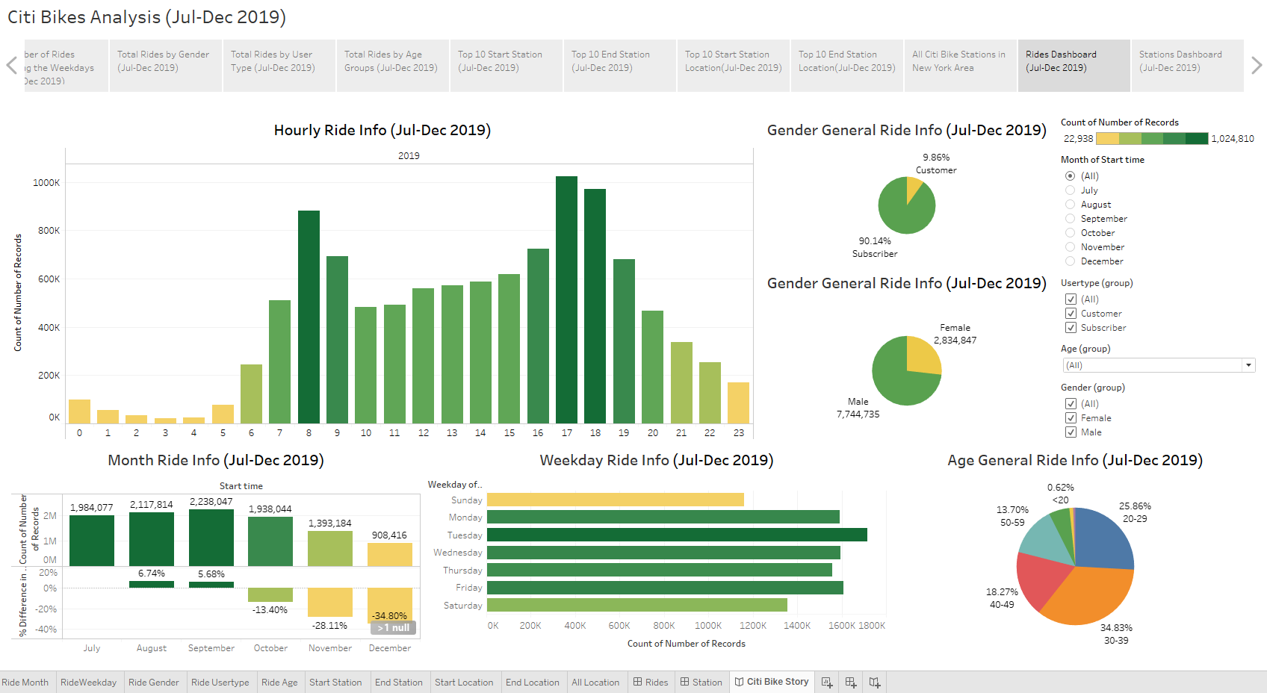Viewport: 1267px width, 693px height.
Task: Open the End Location sheet tab
Action: pos(532,682)
